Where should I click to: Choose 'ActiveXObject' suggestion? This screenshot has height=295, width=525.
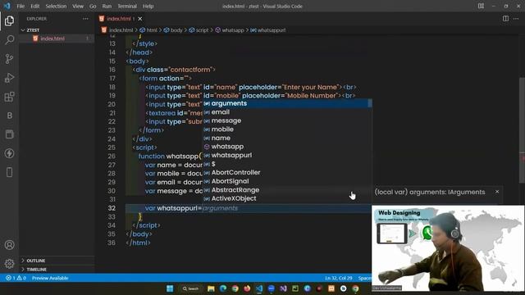286,198
